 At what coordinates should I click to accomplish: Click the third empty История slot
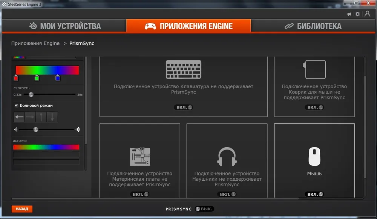pyautogui.click(x=46, y=162)
